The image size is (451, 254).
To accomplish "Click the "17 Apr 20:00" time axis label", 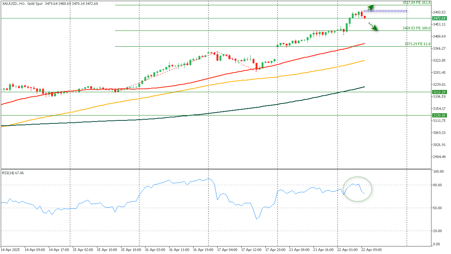I will [x=276, y=249].
